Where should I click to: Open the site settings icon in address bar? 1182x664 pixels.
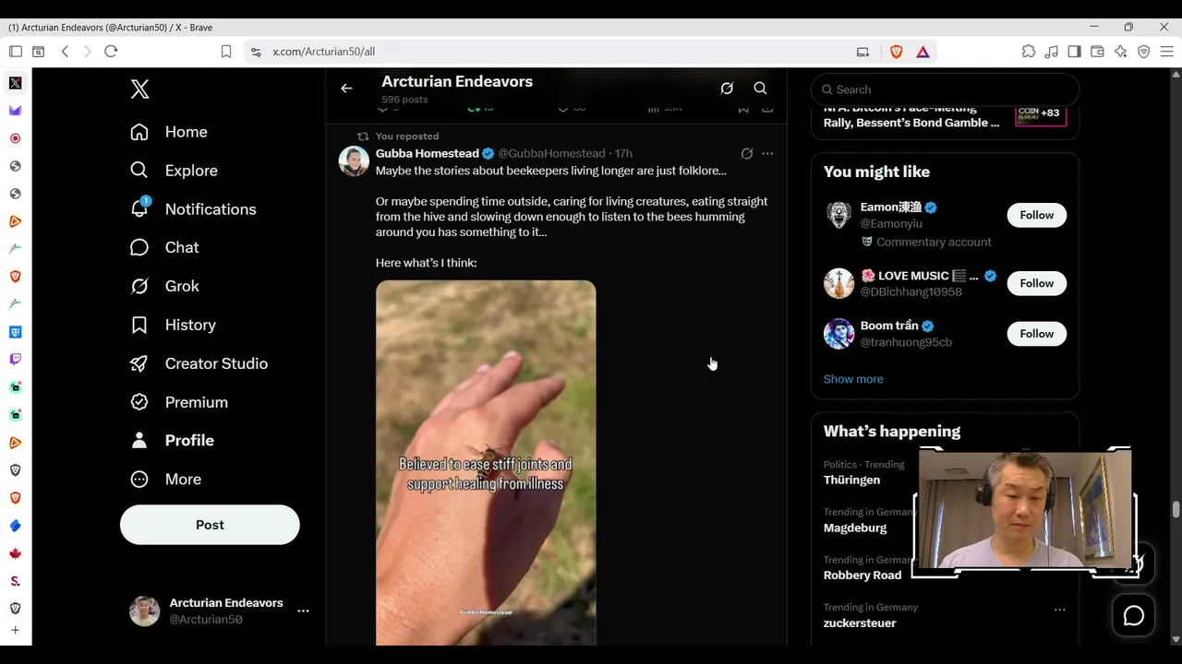coord(256,52)
